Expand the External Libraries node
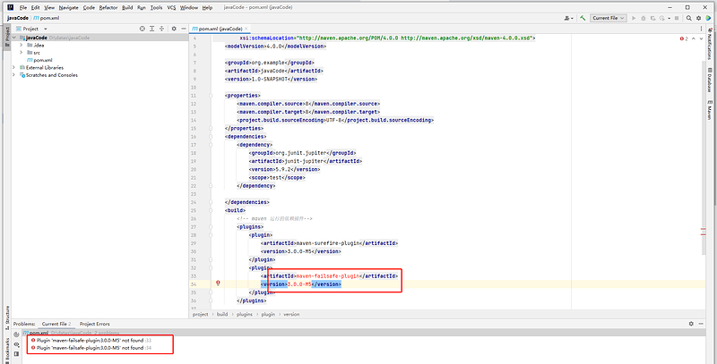The width and height of the screenshot is (717, 364). tap(14, 67)
